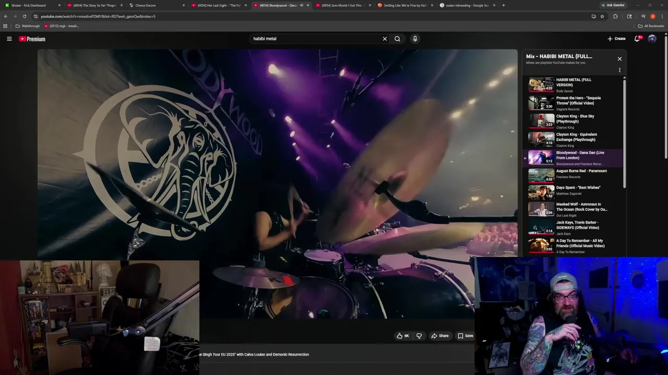The image size is (668, 375).
Task: Dislike the Bloodywood video
Action: point(419,336)
